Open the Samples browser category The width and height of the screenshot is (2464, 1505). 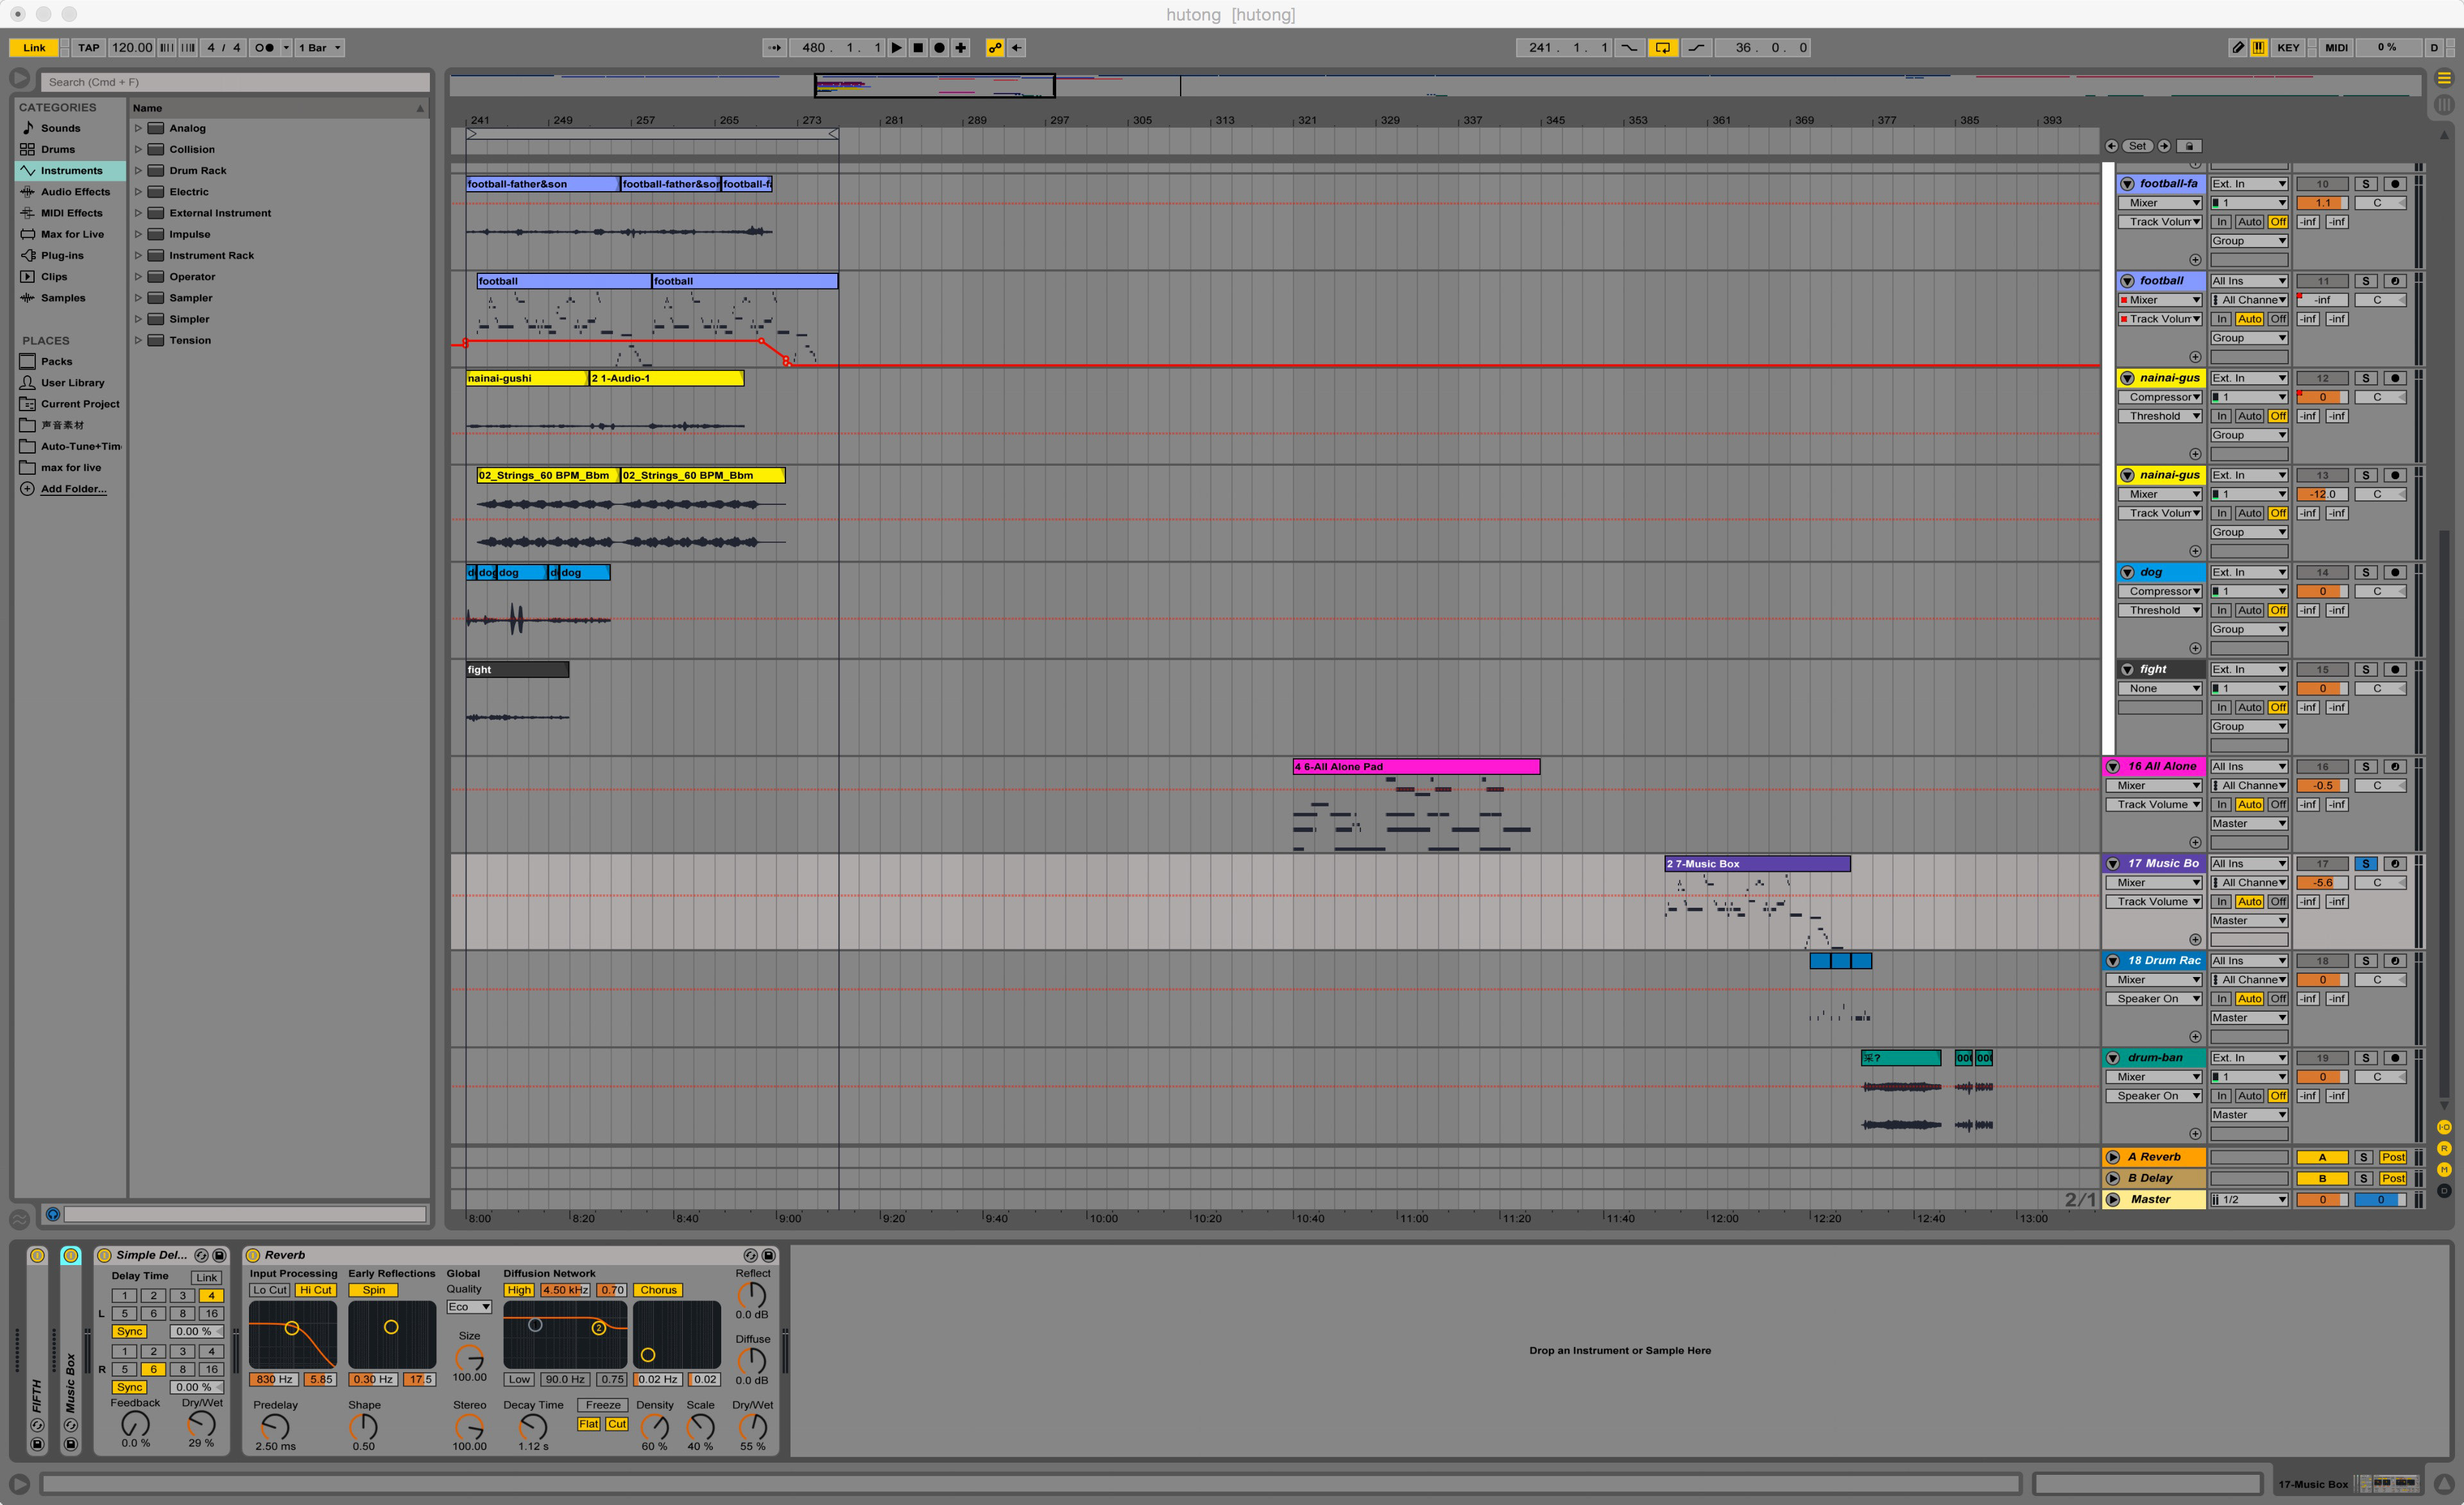[x=63, y=298]
